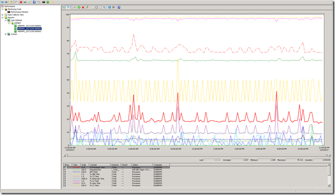335x195 pixels.
Task: Open the graph type dropdown arrow
Action: pyautogui.click(x=74, y=7)
